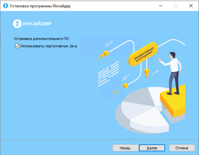
Task: Click the Инсайдер title bar icon
Action: coord(6,6)
